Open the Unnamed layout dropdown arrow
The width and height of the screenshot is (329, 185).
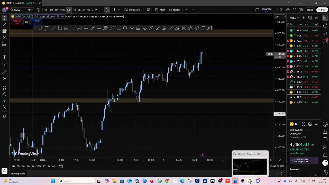click(x=275, y=10)
